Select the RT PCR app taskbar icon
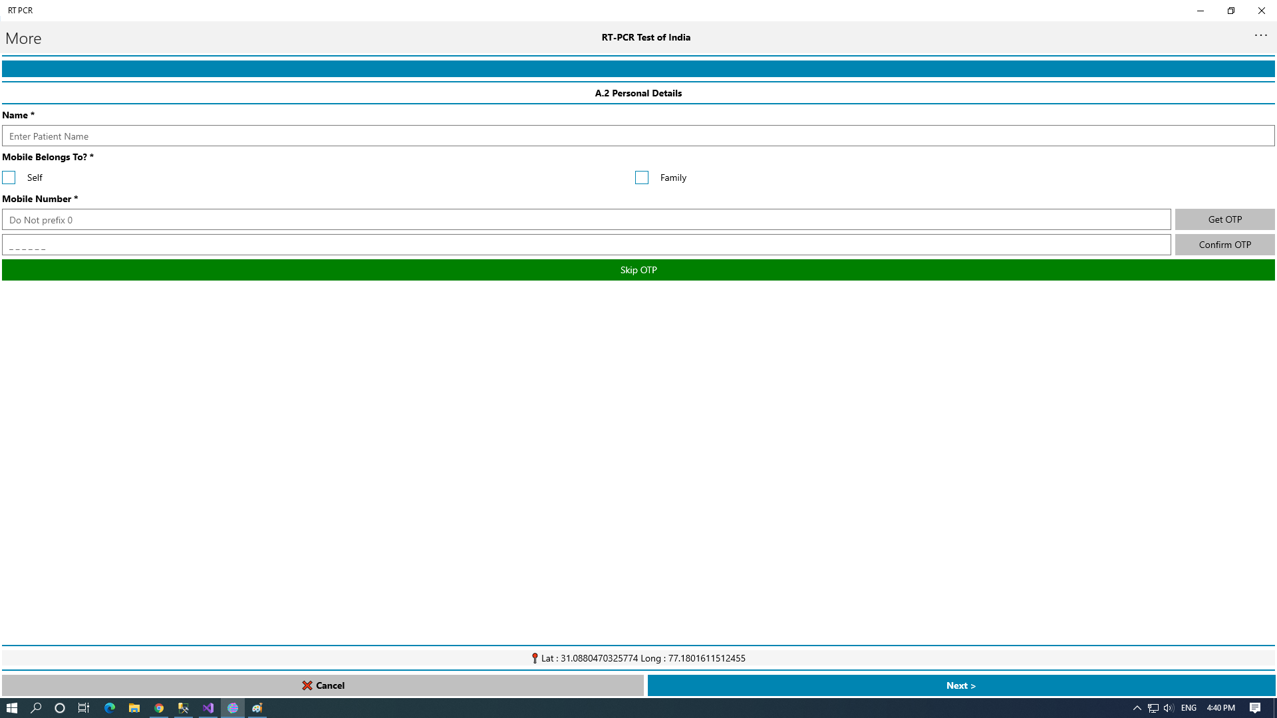The height and width of the screenshot is (718, 1277). [x=233, y=708]
